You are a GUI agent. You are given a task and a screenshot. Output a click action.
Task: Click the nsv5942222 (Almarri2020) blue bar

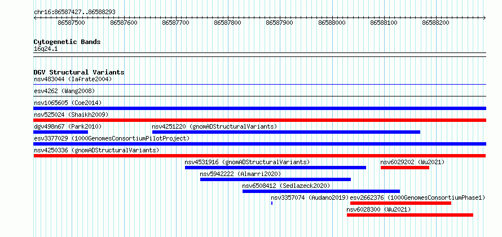pos(276,179)
